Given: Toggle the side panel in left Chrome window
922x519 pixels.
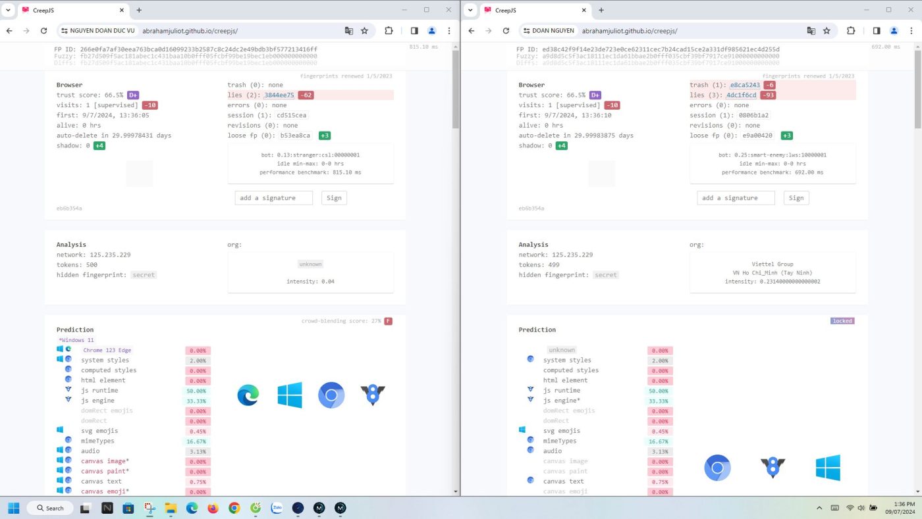Looking at the screenshot, I should (x=414, y=31).
